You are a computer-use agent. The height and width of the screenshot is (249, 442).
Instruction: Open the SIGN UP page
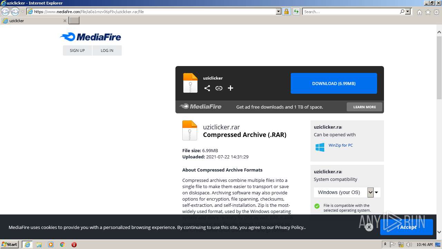[77, 50]
